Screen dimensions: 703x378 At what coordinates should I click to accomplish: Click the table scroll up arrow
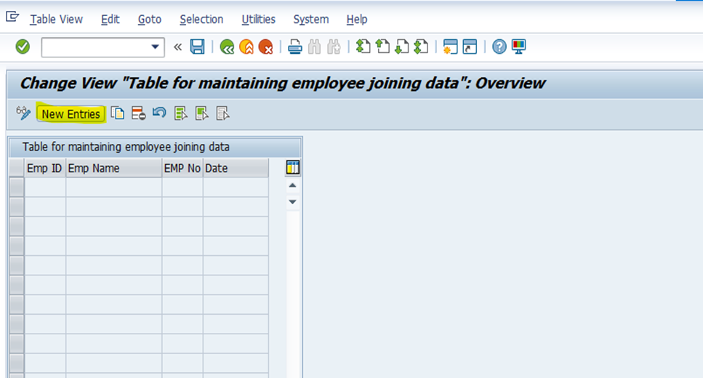click(x=292, y=185)
